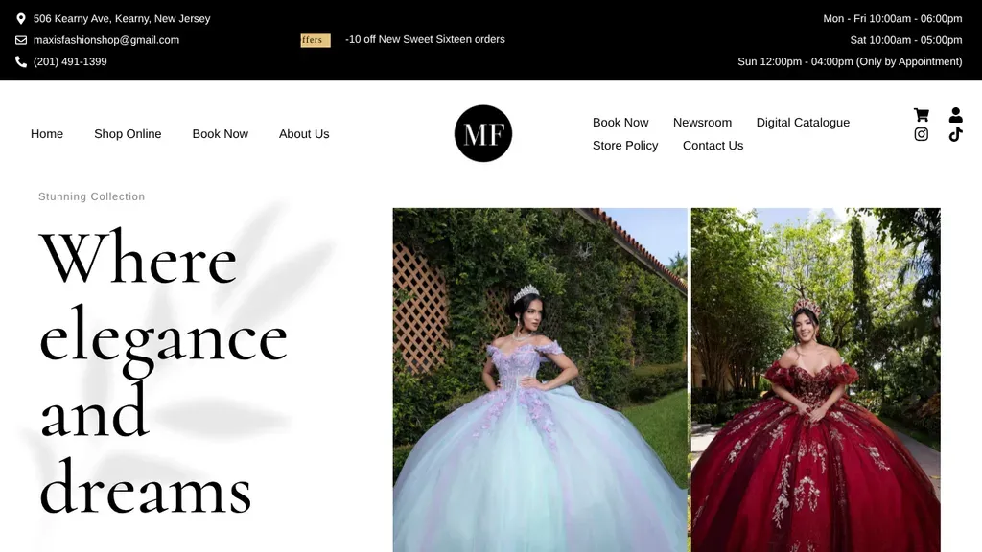Click the Sun hours Only by Appointment text
This screenshot has height=552, width=982.
point(850,61)
